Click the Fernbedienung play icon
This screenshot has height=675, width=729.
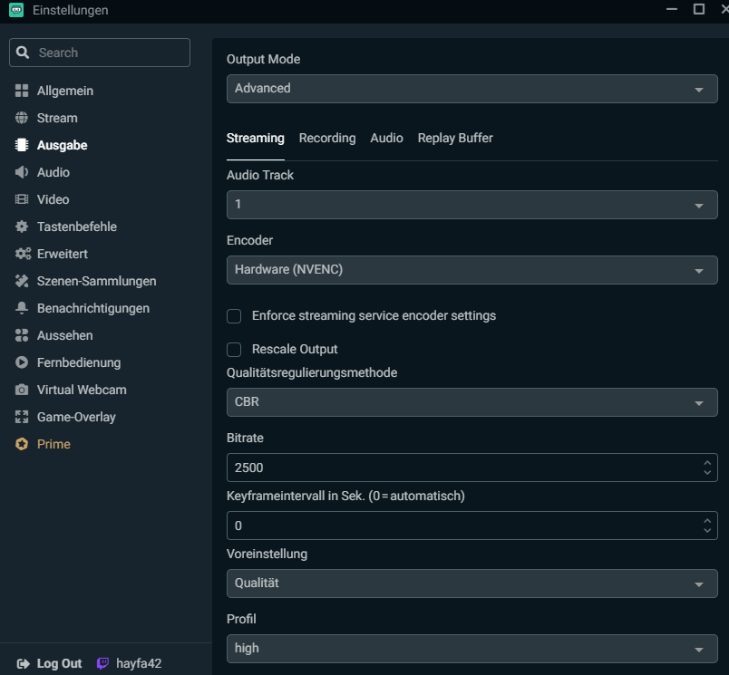click(x=22, y=362)
